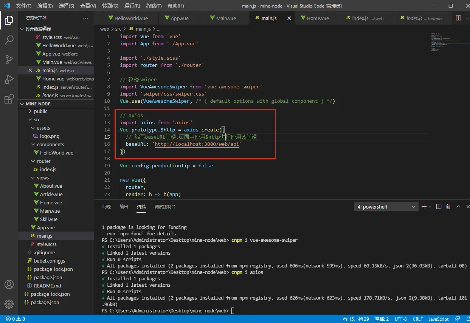470x323 pixels.
Task: Open the Search view in activity bar
Action: pyautogui.click(x=9, y=40)
